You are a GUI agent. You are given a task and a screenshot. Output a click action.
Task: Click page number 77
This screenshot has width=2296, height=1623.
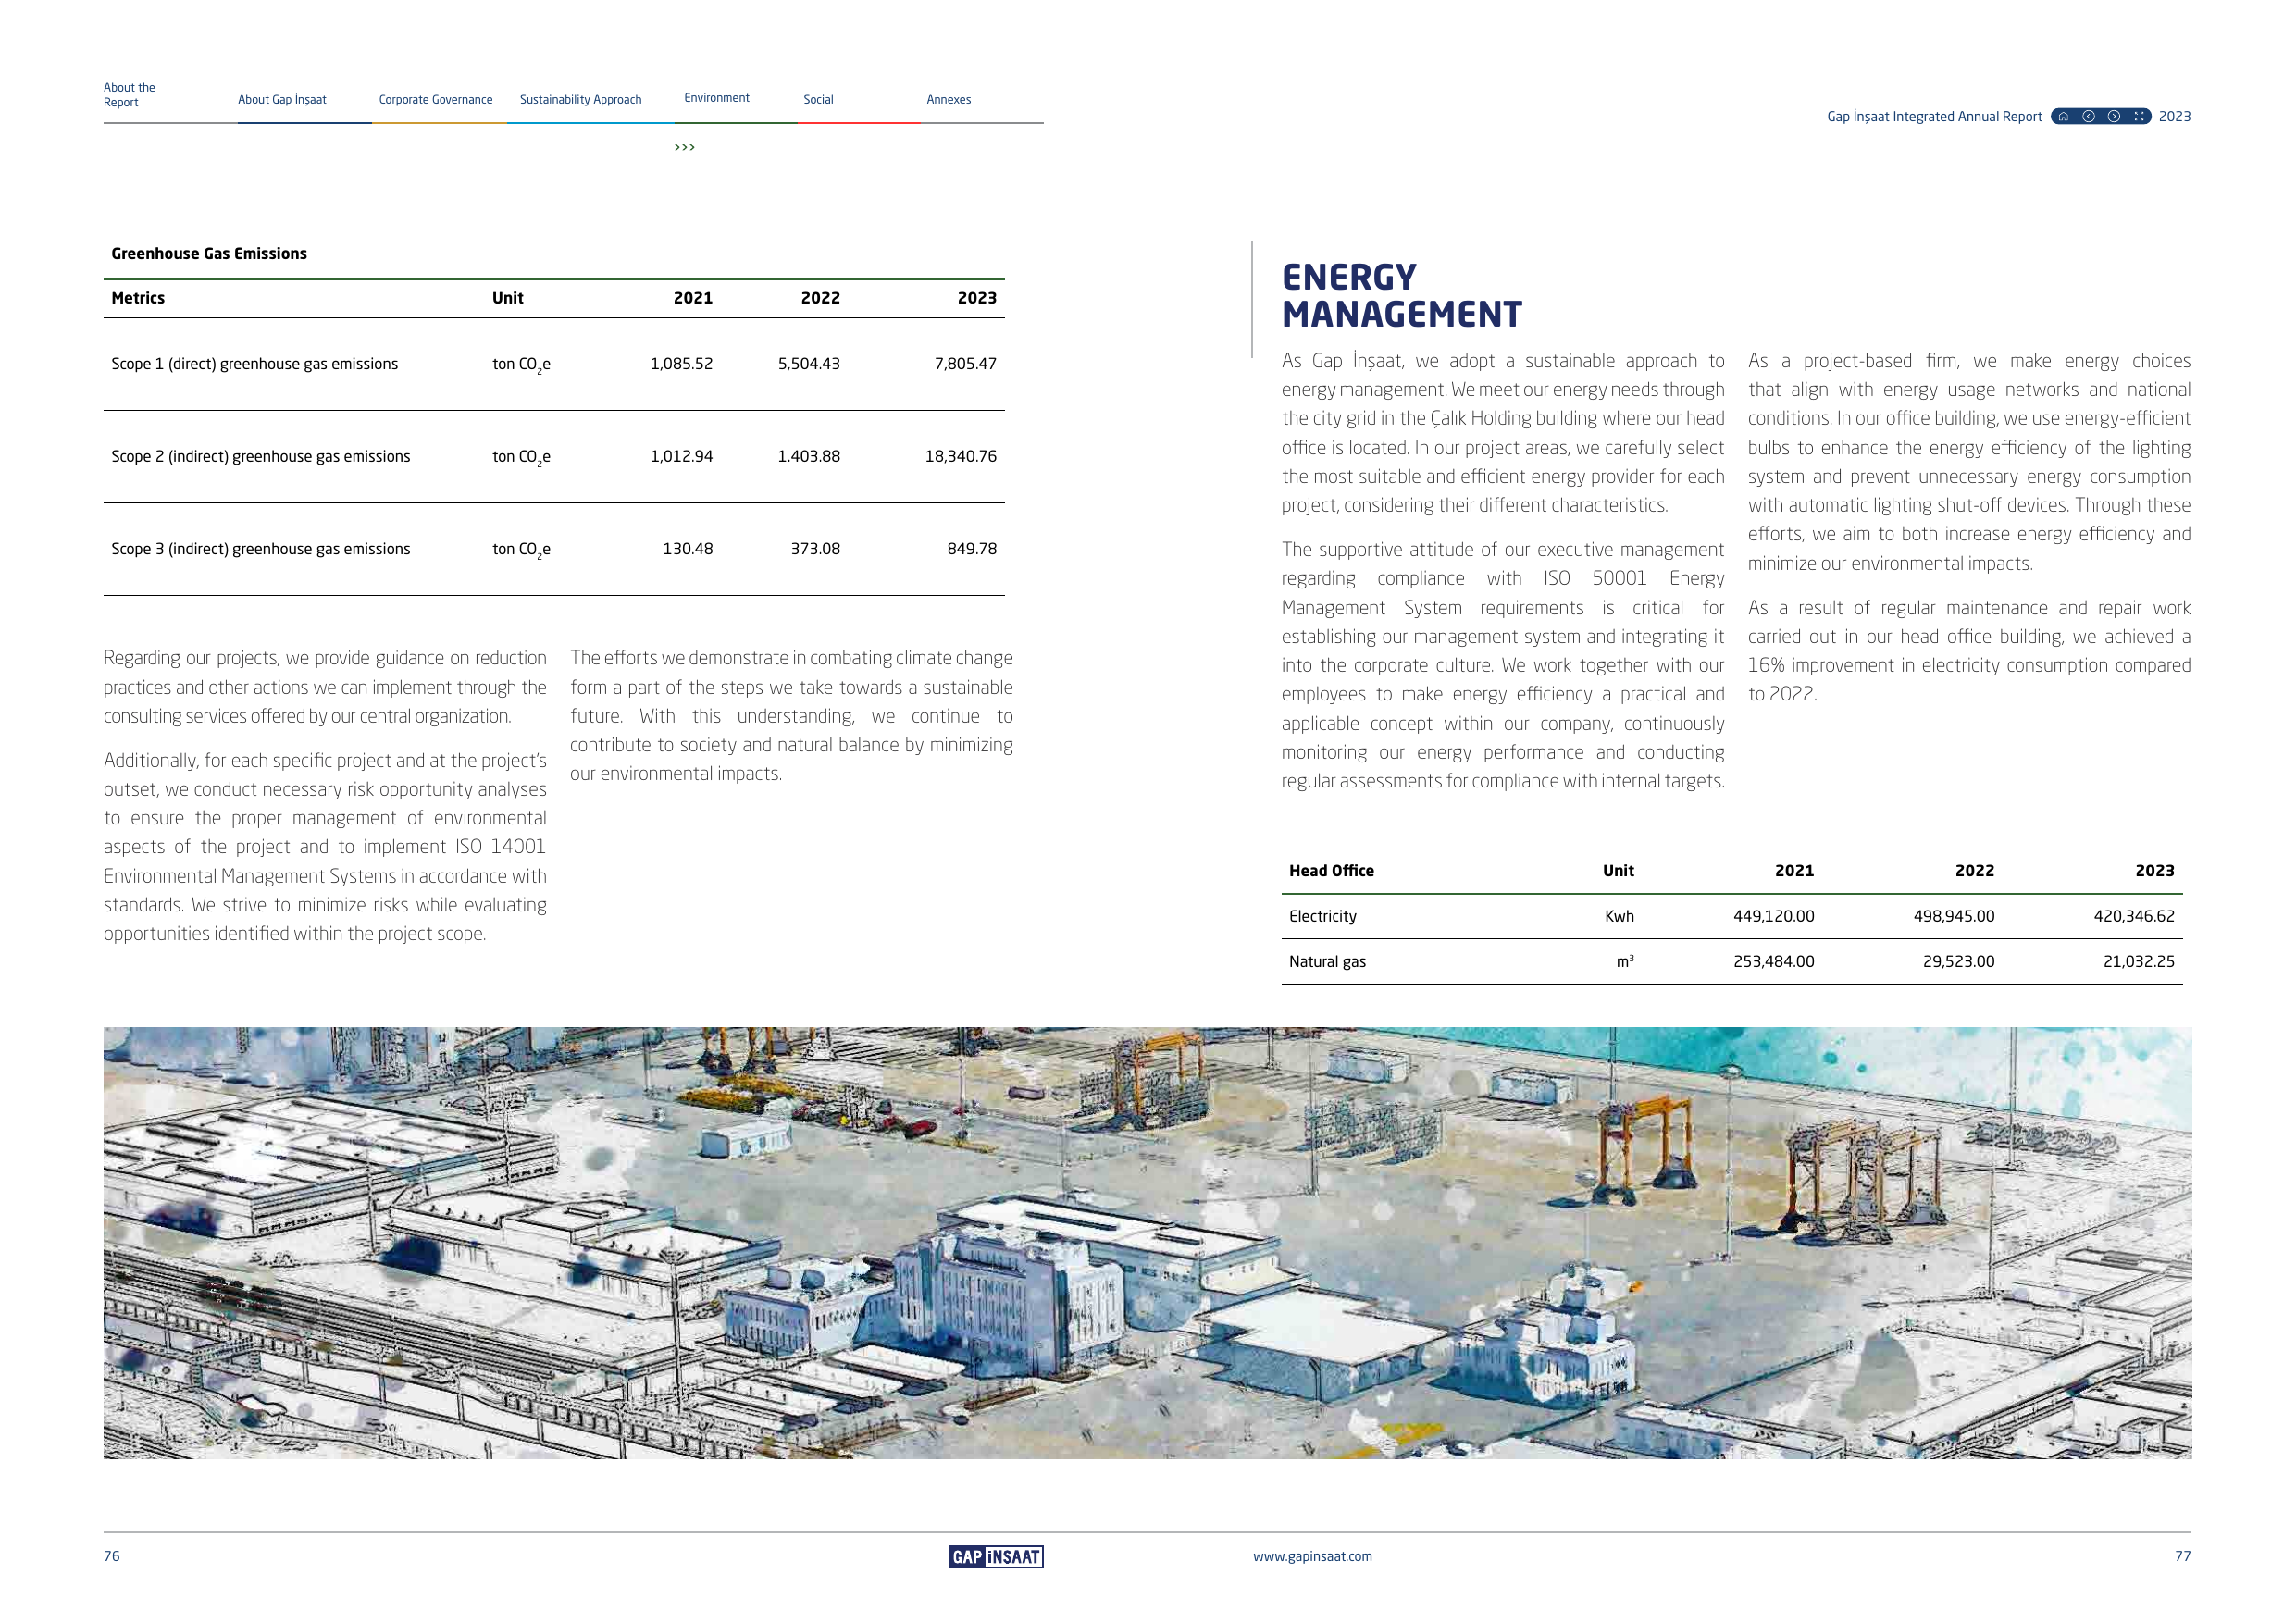click(x=2182, y=1555)
